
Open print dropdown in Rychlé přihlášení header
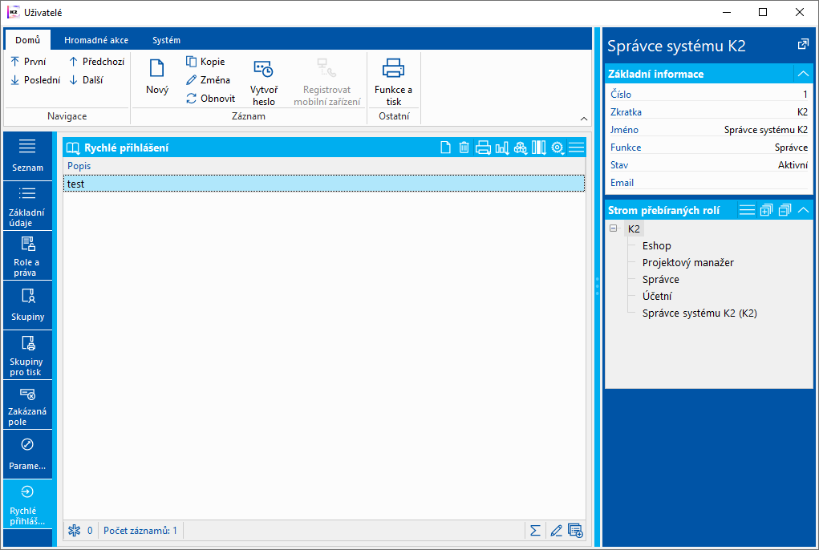[x=483, y=148]
